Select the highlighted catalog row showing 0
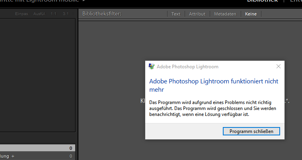The height and width of the screenshot is (160, 302). point(37,148)
